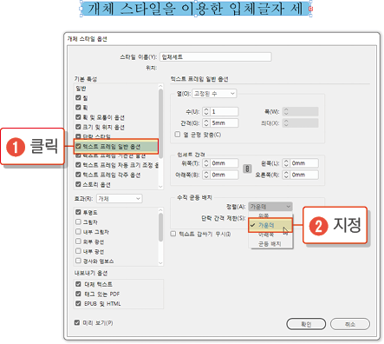Viewport: 384px width, 344px height.
Task: Enable the 내부 그림자 effect checkbox
Action: 78,232
